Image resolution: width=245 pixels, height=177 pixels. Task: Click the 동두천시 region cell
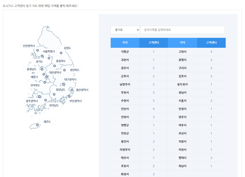click(183, 84)
